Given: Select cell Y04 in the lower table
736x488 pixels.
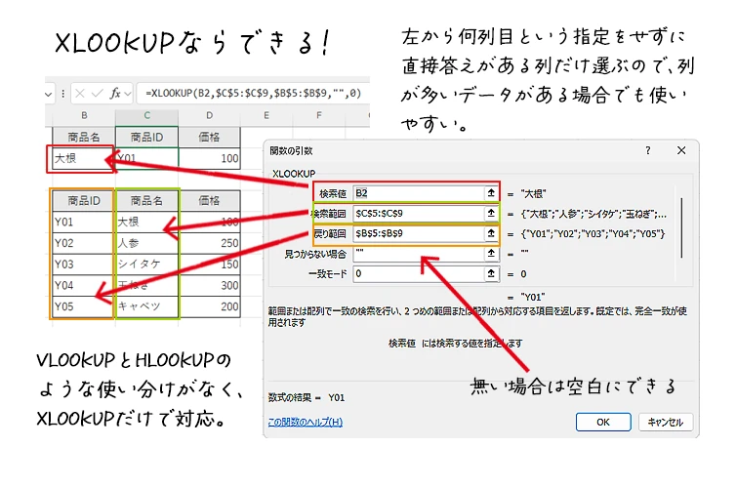Looking at the screenshot, I should pyautogui.click(x=84, y=285).
